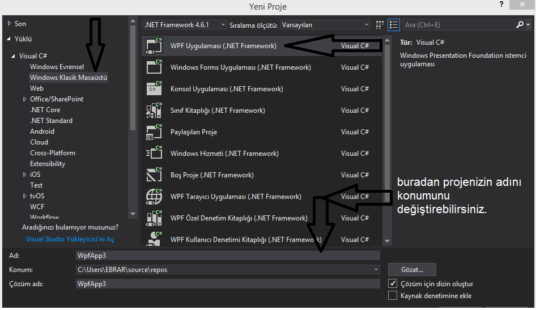Select WPF Özel Denetim Kitaplığı template
Viewport: 536px width, 310px height.
tap(262, 218)
